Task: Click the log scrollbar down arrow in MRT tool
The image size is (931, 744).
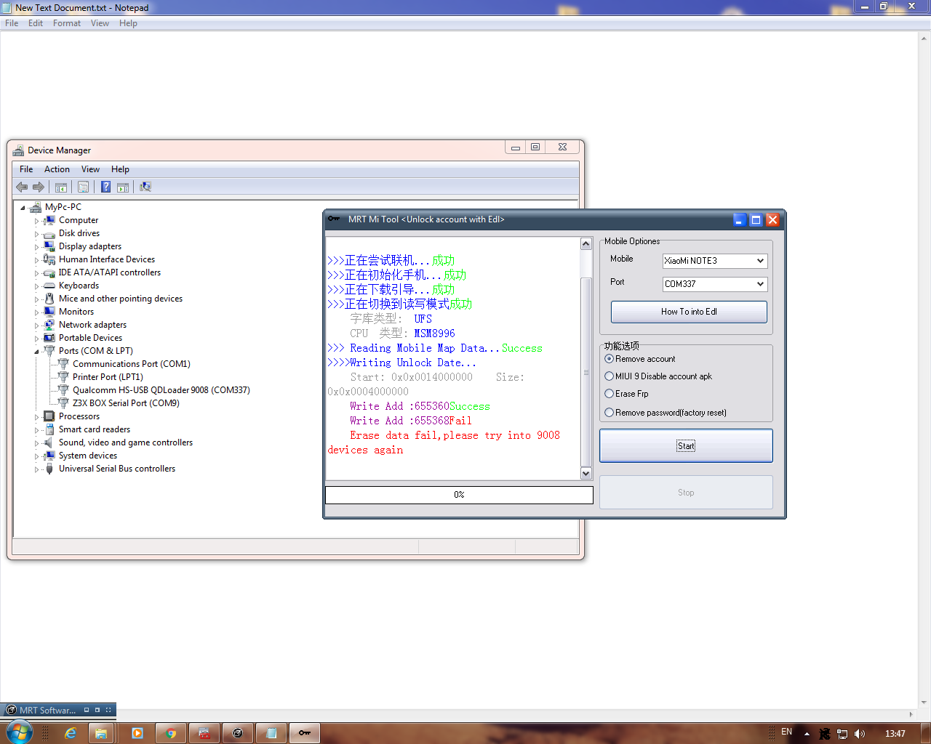Action: [x=586, y=474]
